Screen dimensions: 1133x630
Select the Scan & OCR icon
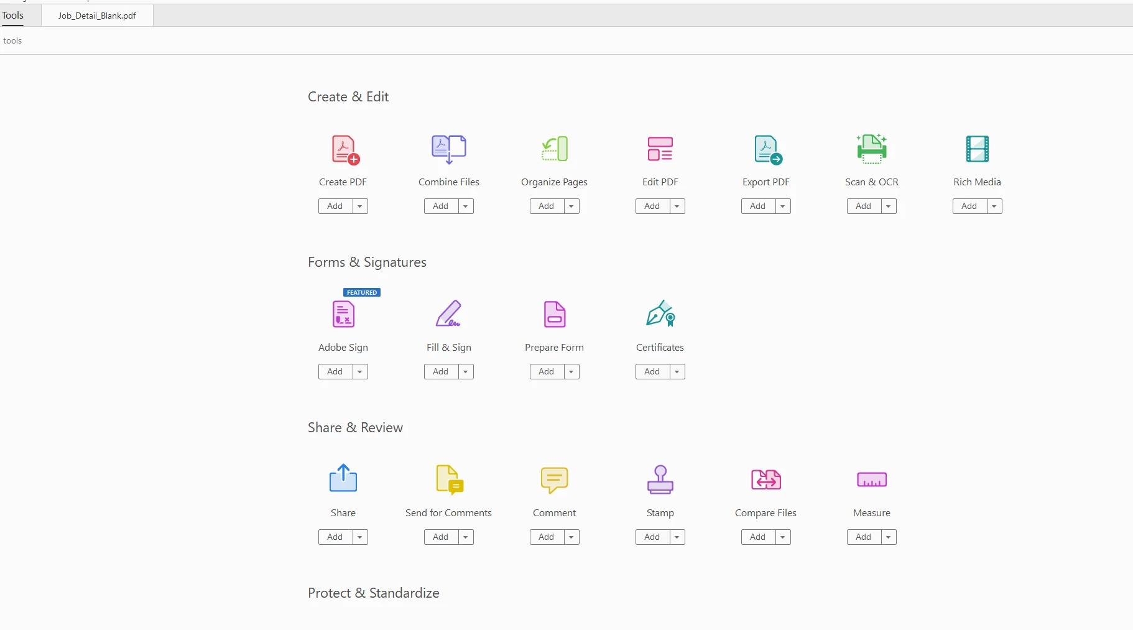point(872,149)
